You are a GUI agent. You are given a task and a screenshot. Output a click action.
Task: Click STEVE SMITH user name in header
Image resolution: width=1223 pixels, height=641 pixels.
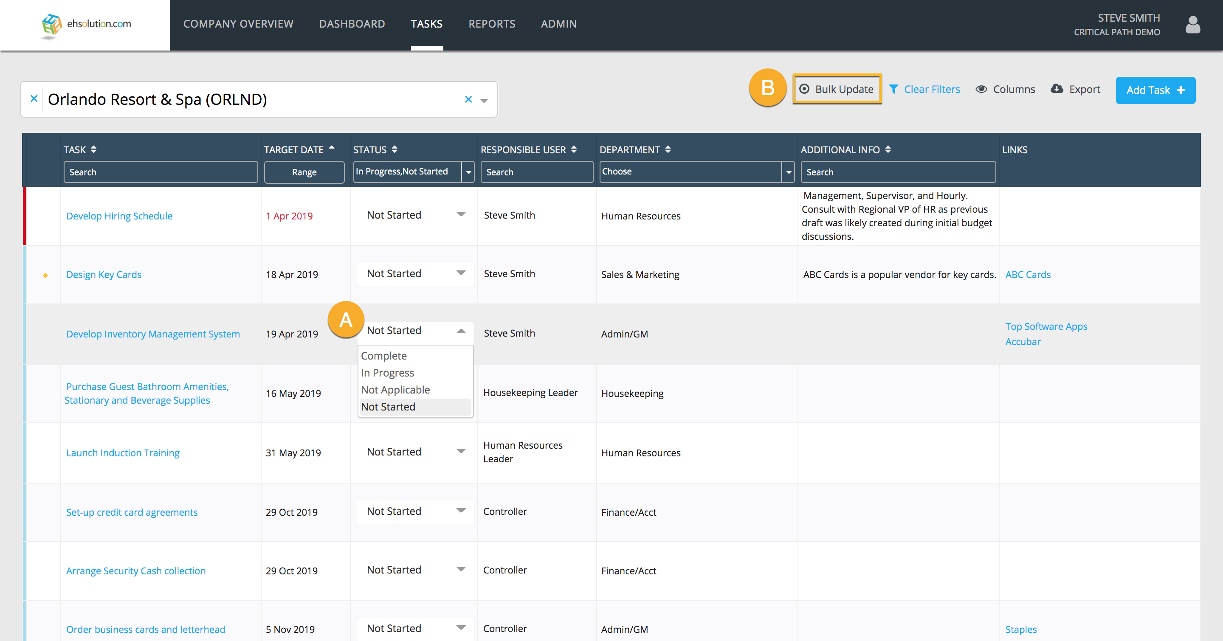(x=1129, y=18)
